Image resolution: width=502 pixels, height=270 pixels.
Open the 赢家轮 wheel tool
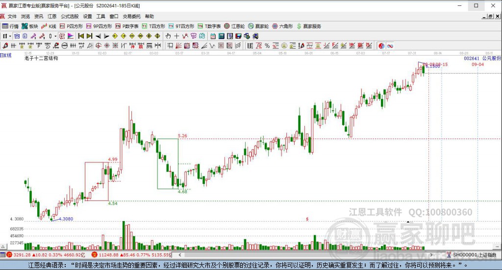[258, 26]
